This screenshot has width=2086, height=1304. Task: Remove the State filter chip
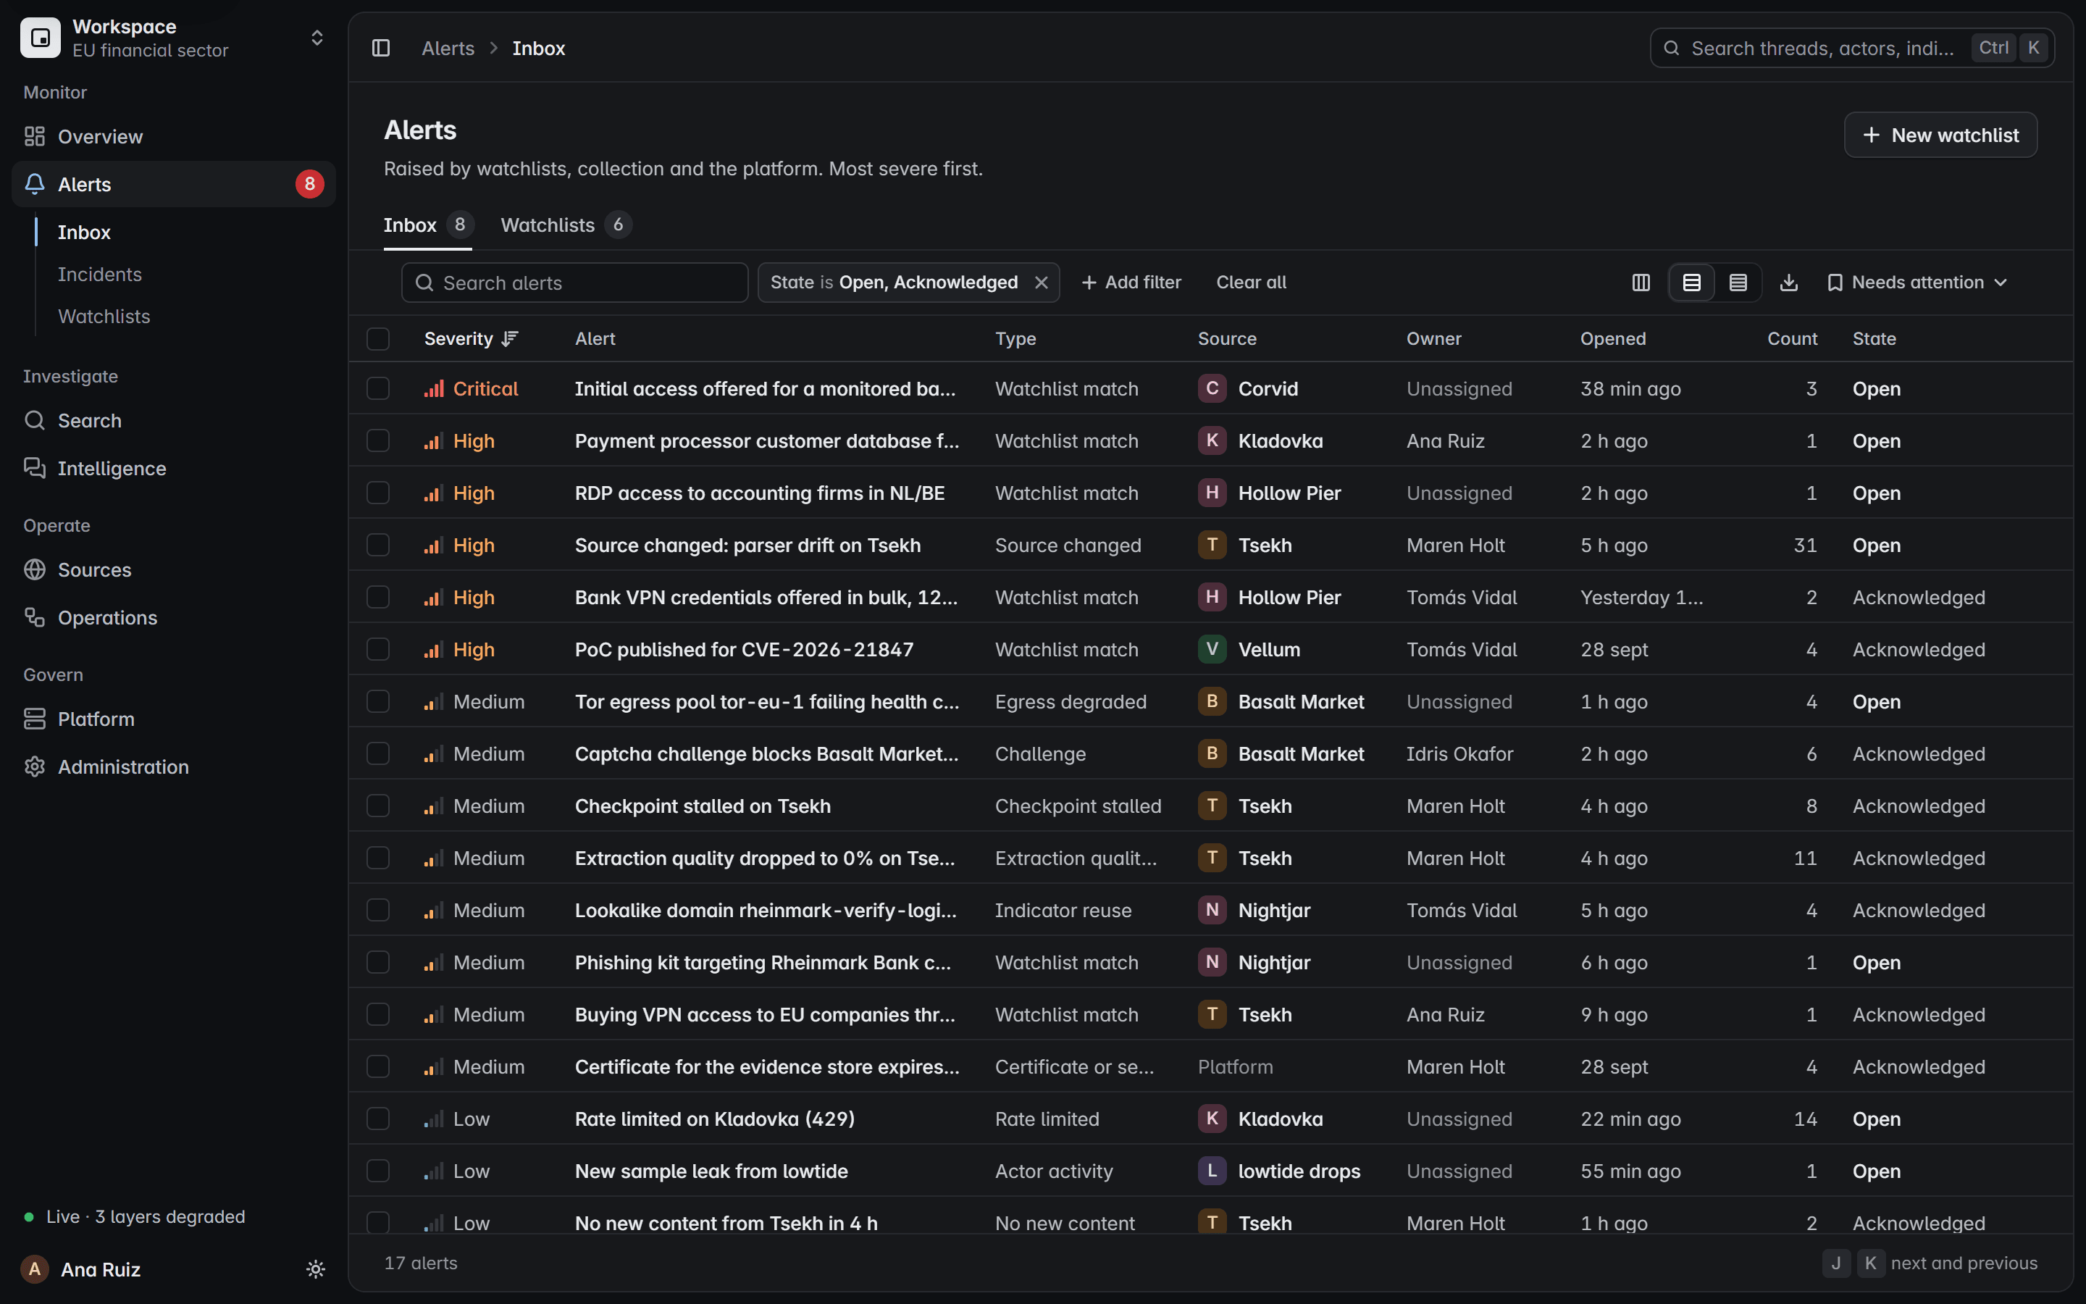coord(1040,282)
